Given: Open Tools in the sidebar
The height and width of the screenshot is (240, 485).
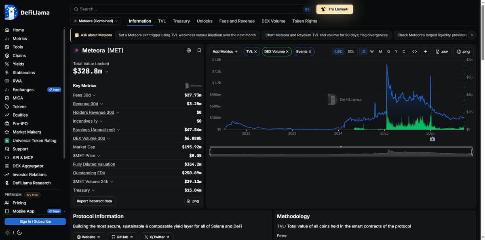Looking at the screenshot, I should [18, 47].
